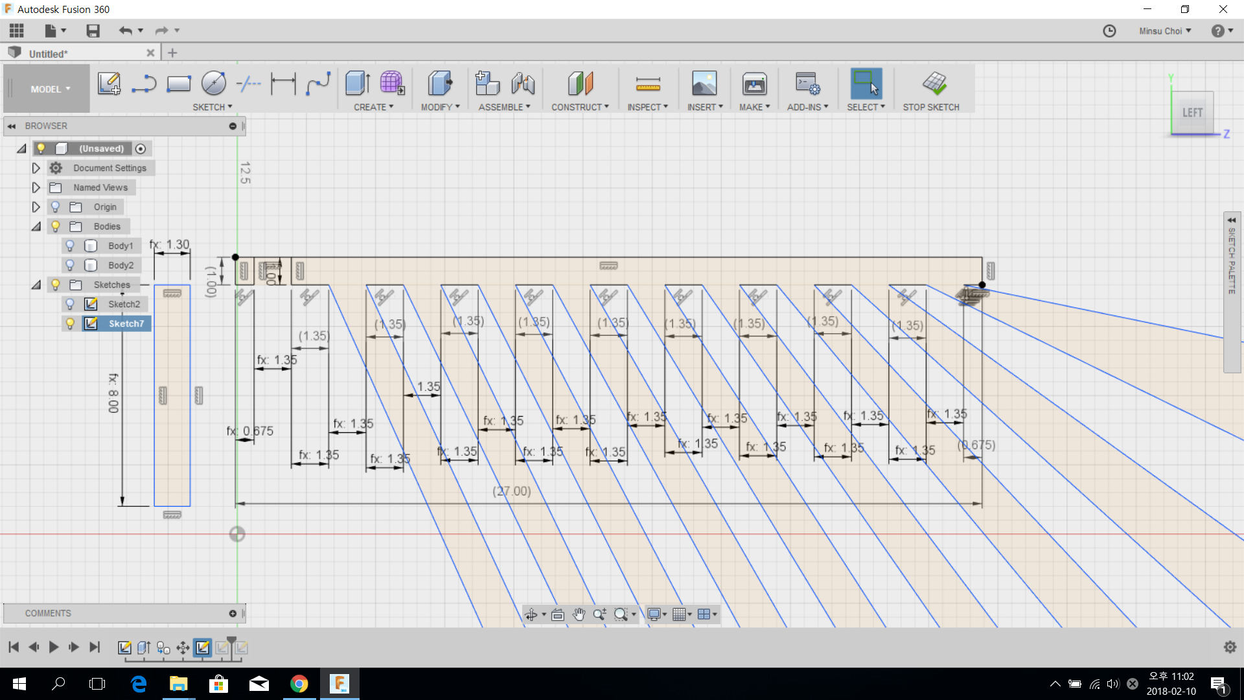Play the design timeline

coord(54,647)
